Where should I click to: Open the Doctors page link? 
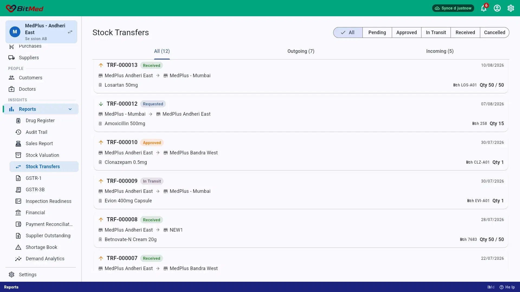click(x=27, y=89)
